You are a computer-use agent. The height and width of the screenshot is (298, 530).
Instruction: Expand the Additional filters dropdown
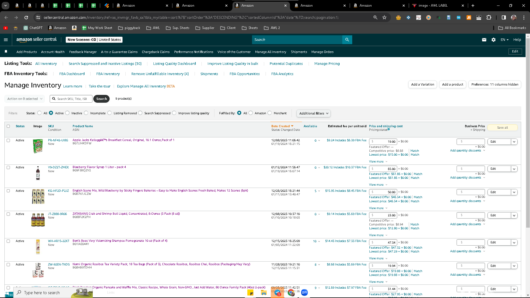[313, 113]
